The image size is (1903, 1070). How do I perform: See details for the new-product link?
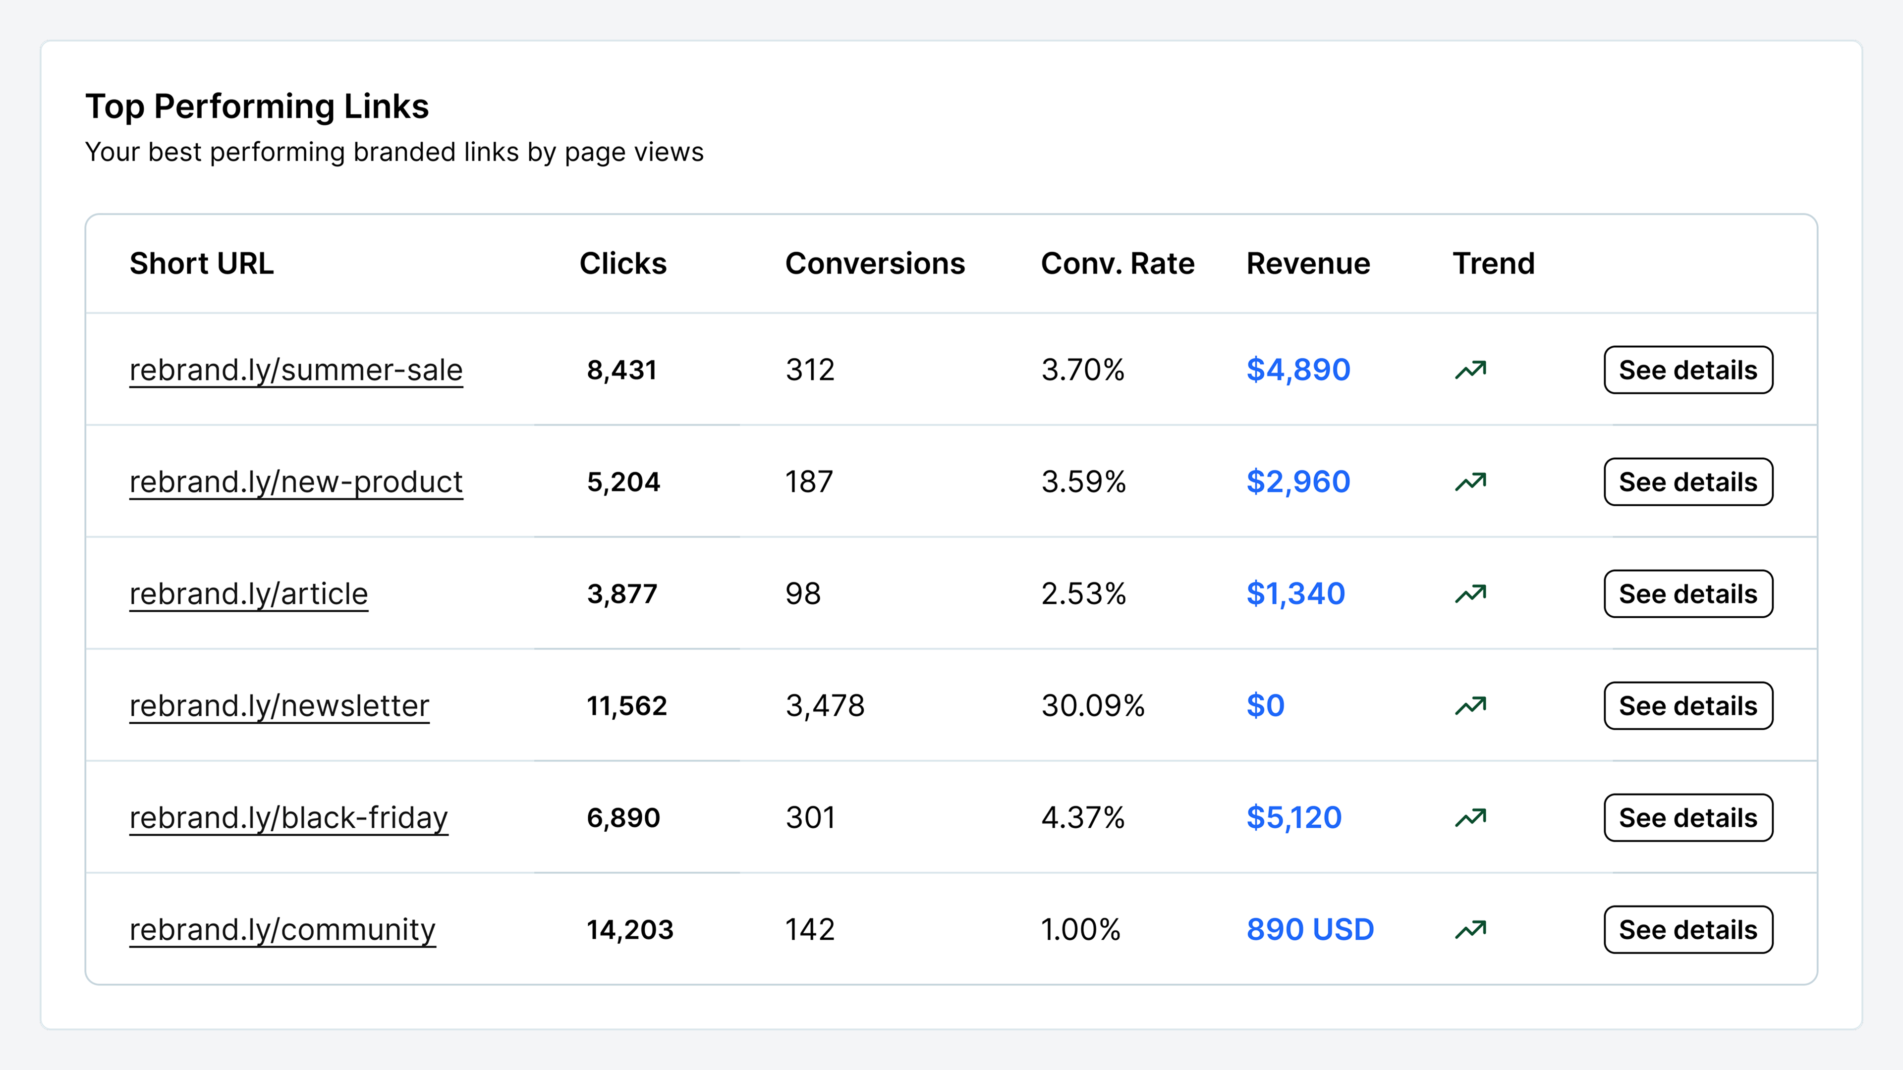[1687, 482]
